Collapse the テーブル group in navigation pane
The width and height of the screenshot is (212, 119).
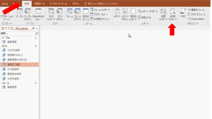[36, 38]
